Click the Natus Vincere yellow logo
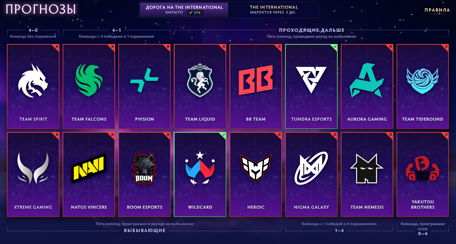456x244 pixels. coord(89,168)
